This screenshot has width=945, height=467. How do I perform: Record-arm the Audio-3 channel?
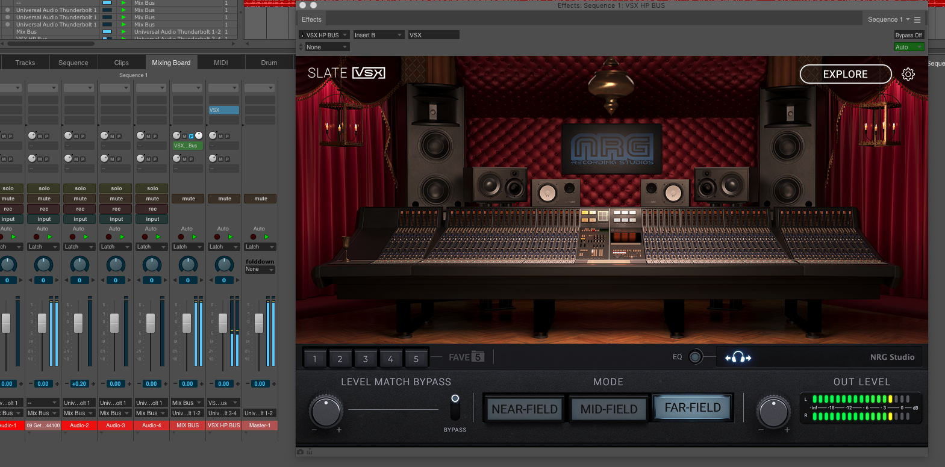click(x=116, y=209)
